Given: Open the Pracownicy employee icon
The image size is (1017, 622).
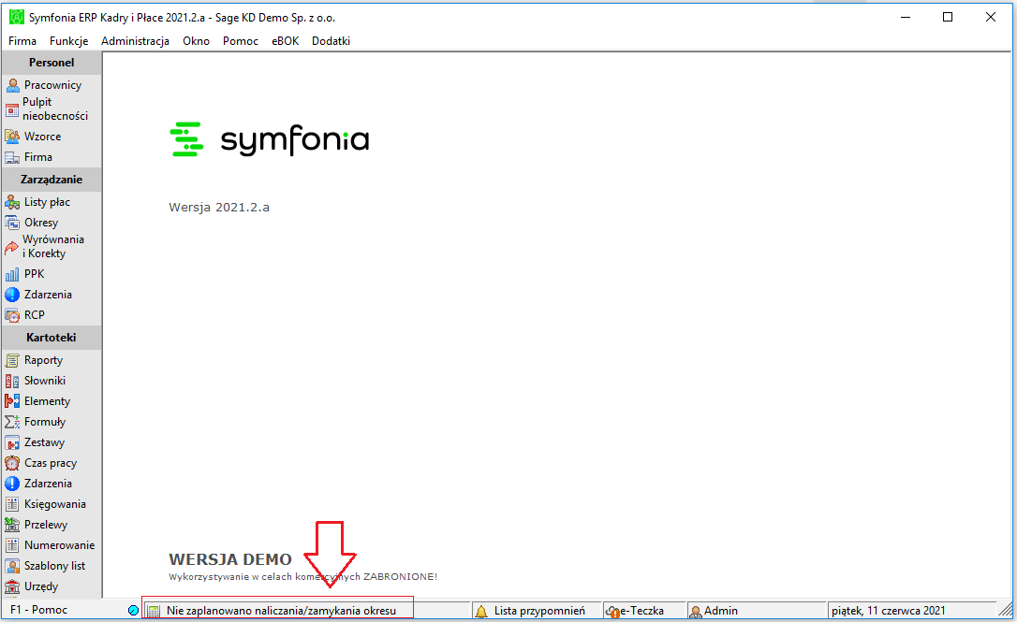Looking at the screenshot, I should coord(12,85).
